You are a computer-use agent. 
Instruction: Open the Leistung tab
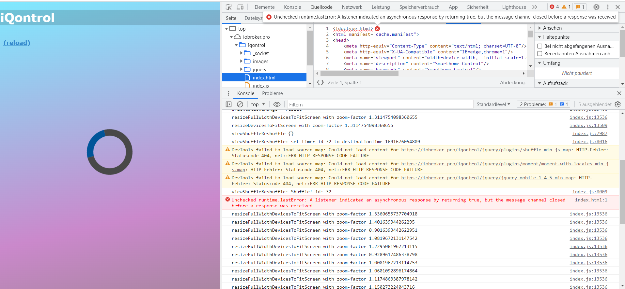(381, 7)
